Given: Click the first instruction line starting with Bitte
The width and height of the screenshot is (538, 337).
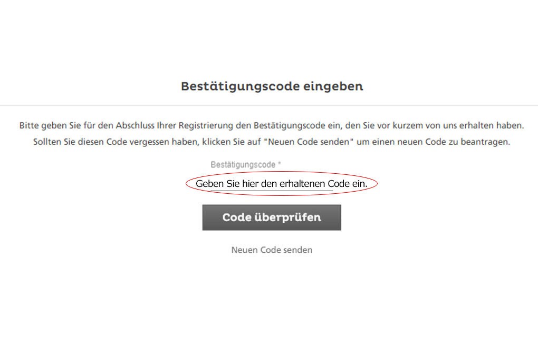Looking at the screenshot, I should click(272, 125).
